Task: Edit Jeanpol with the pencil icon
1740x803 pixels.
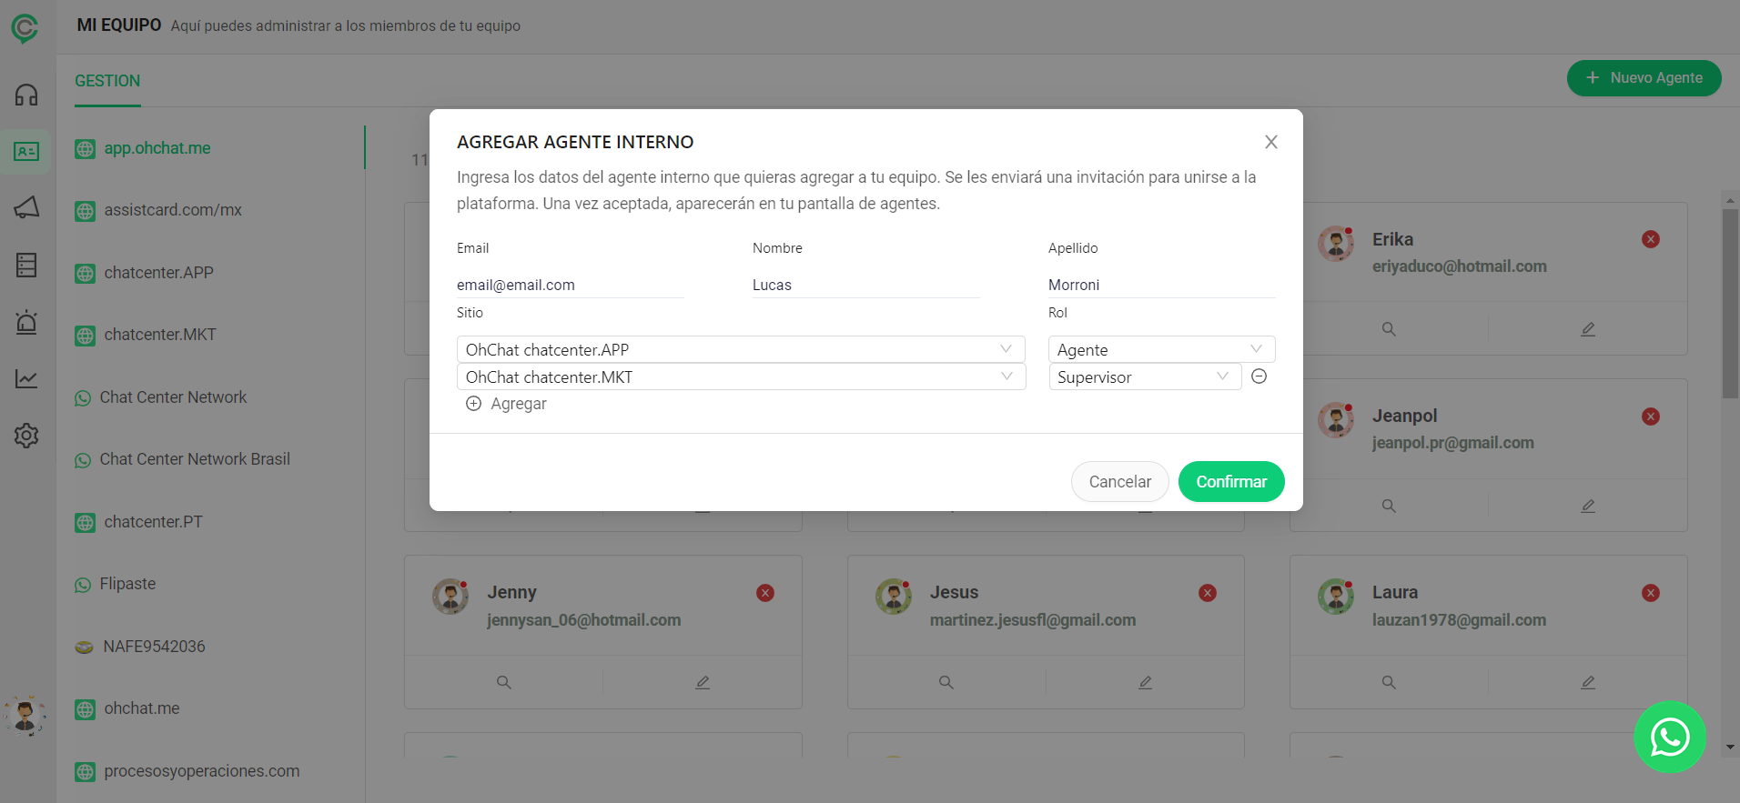Action: (x=1588, y=506)
